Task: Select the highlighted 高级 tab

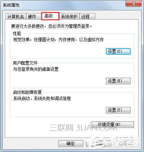Action: coord(50,16)
